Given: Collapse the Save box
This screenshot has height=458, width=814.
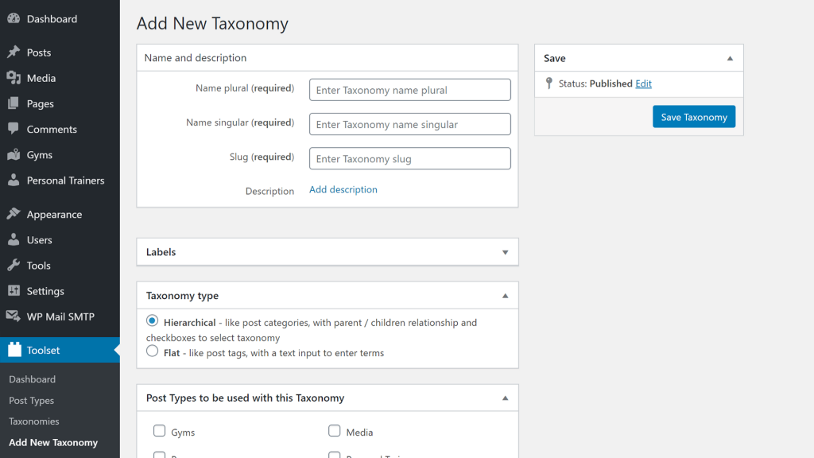Looking at the screenshot, I should 729,57.
